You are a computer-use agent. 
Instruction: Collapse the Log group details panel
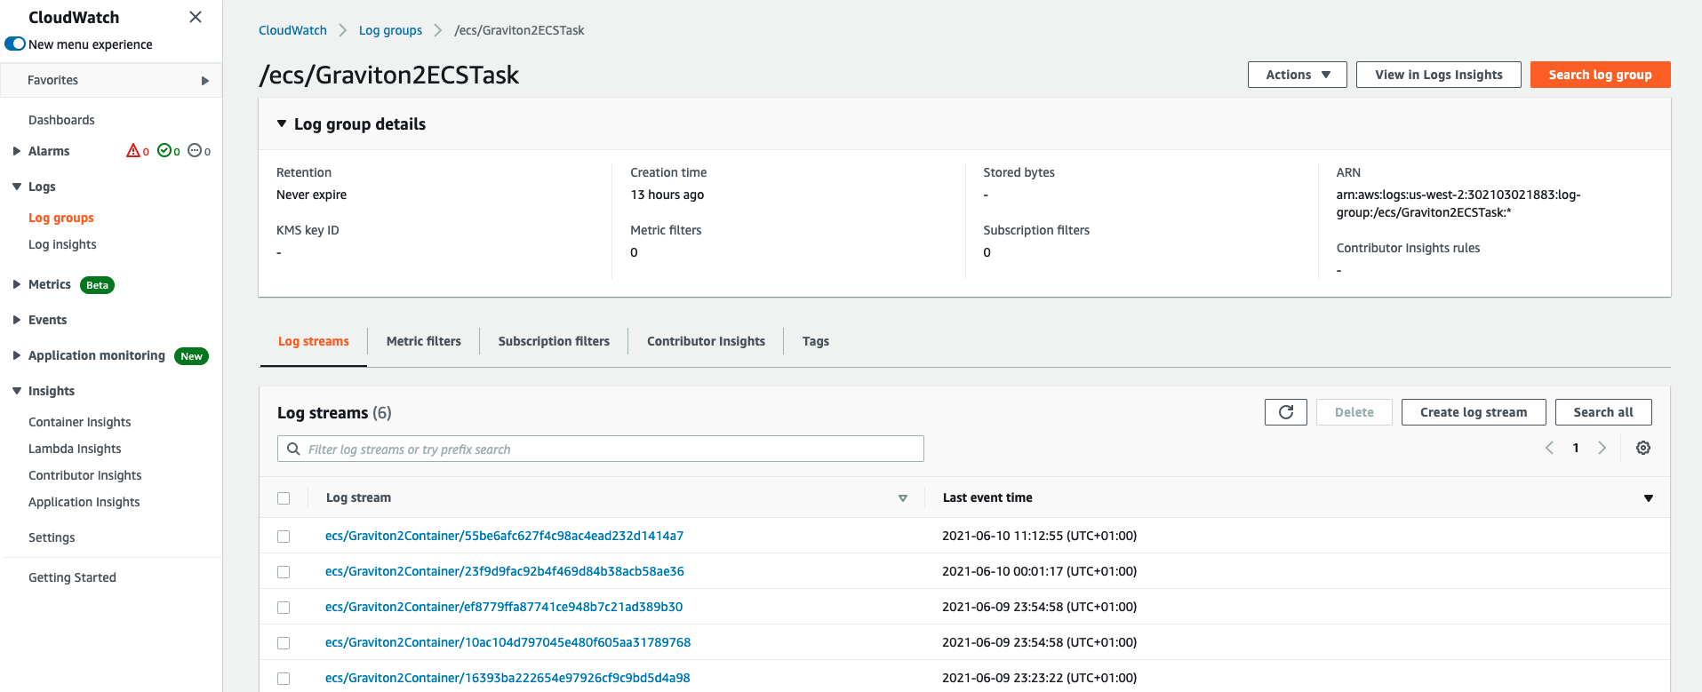(282, 124)
